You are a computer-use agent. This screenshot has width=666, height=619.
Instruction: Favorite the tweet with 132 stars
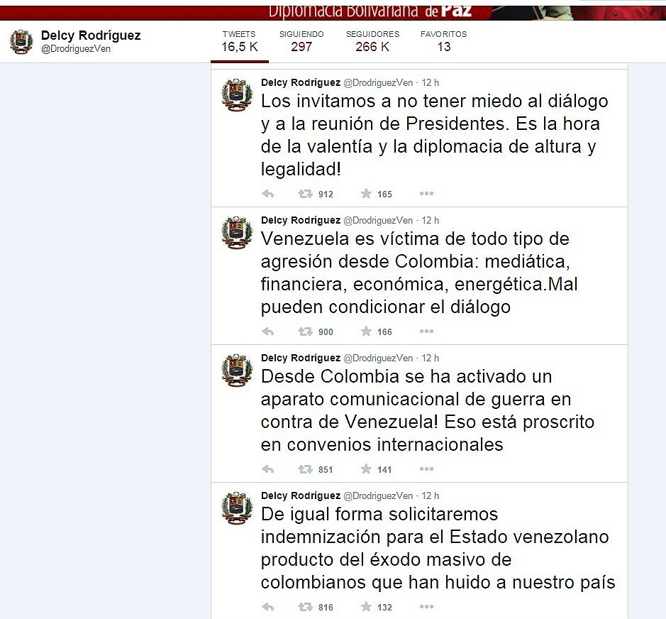[x=366, y=607]
